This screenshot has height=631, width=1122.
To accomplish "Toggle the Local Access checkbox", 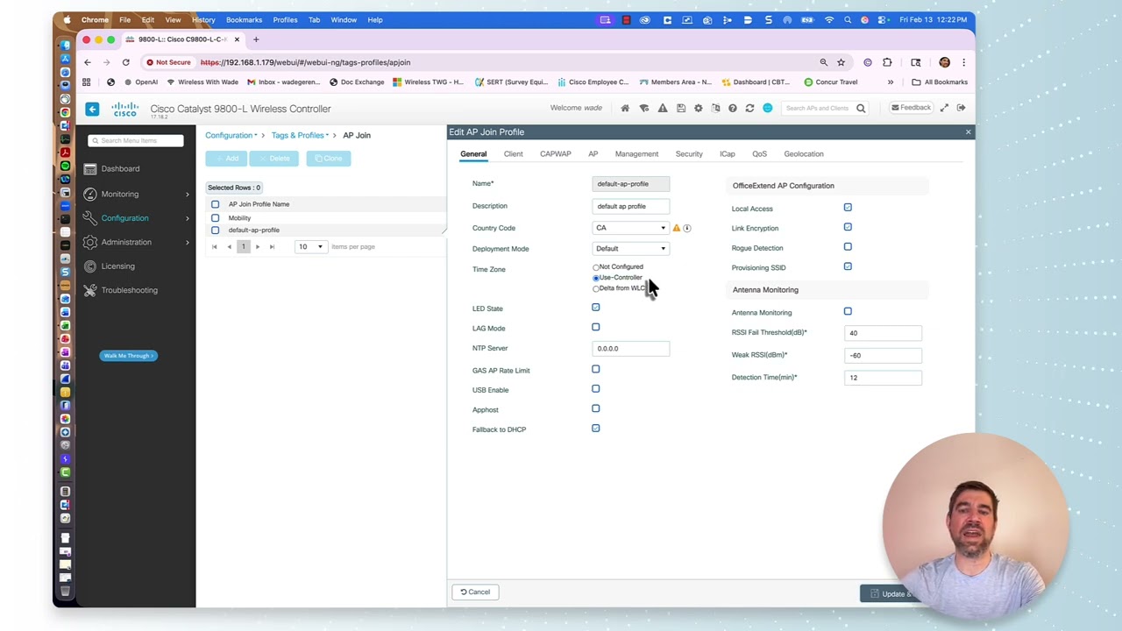I will (848, 208).
